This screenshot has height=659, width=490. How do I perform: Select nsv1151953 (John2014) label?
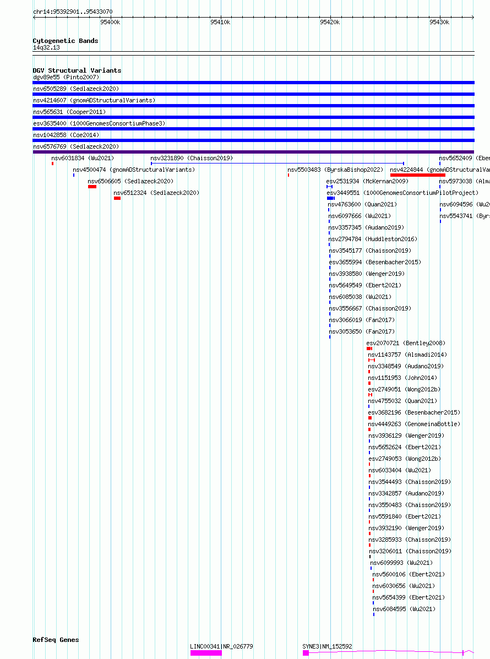pyautogui.click(x=402, y=378)
